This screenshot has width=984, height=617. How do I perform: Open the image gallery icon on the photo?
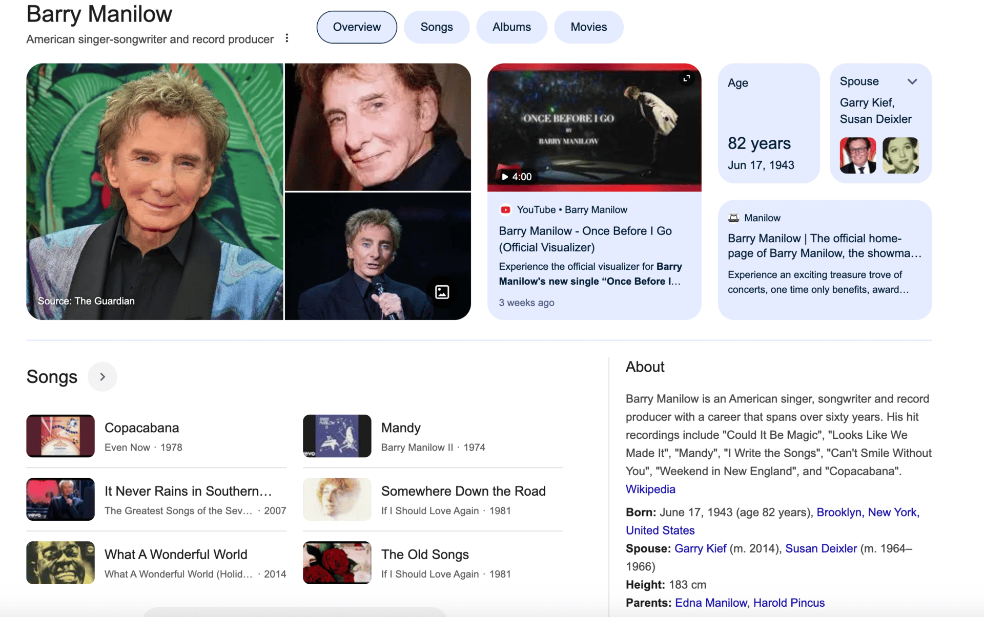[x=442, y=292]
